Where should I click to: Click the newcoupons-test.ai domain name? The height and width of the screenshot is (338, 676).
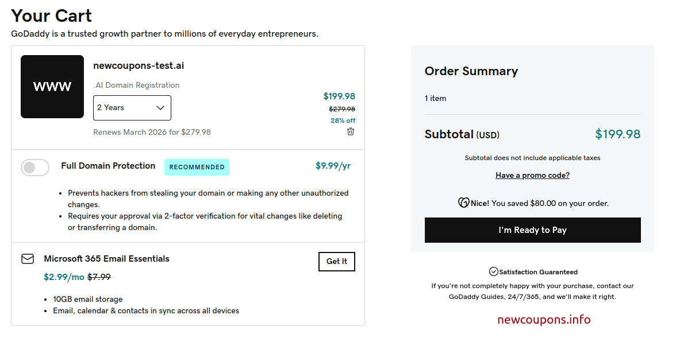tap(139, 65)
